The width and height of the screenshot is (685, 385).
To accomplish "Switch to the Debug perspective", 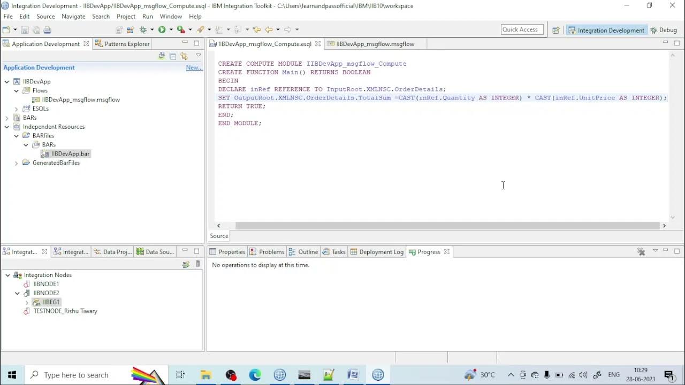I will click(664, 30).
